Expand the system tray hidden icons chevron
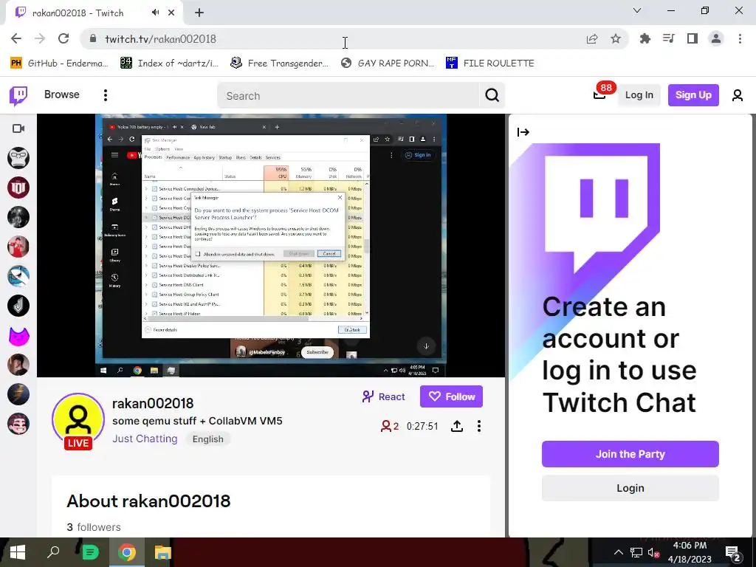The width and height of the screenshot is (756, 567). point(619,552)
